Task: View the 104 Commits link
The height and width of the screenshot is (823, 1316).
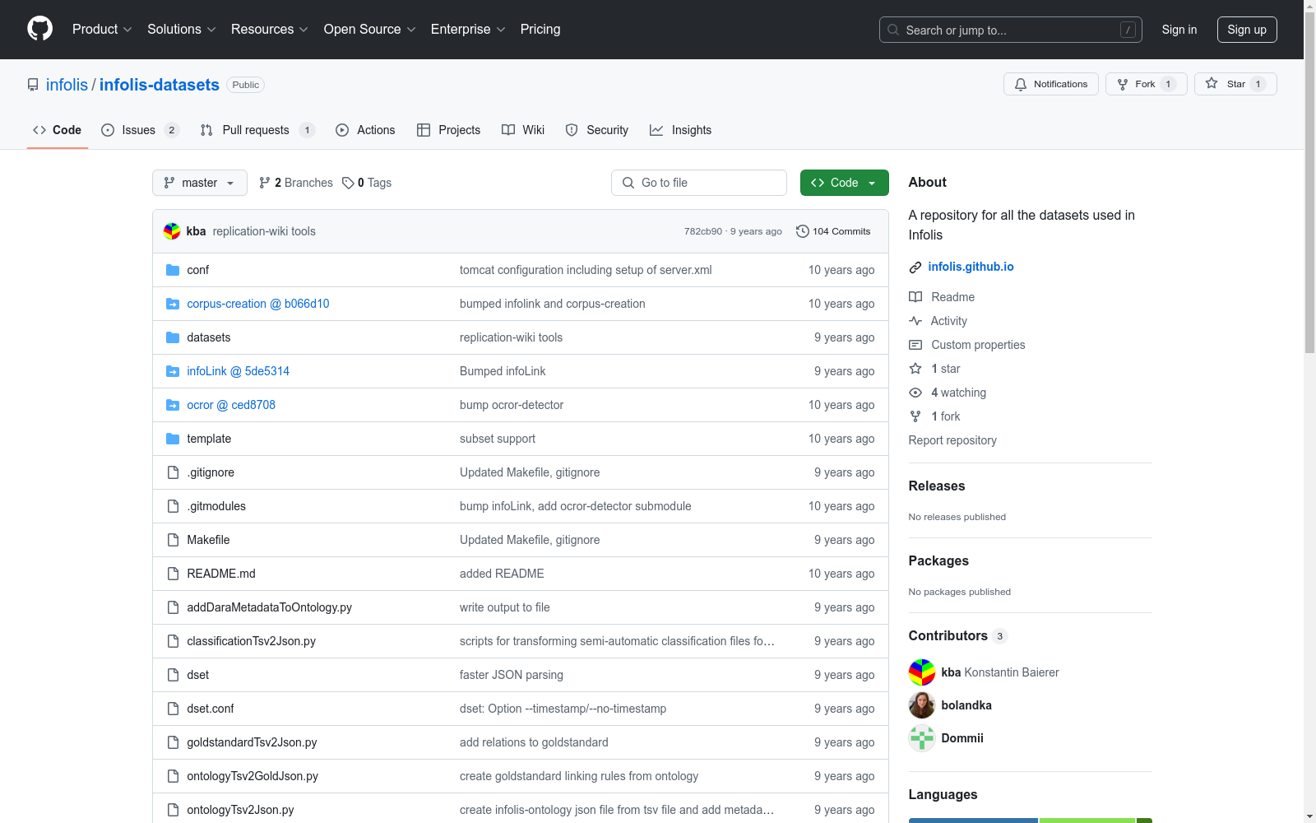Action: pos(833,231)
